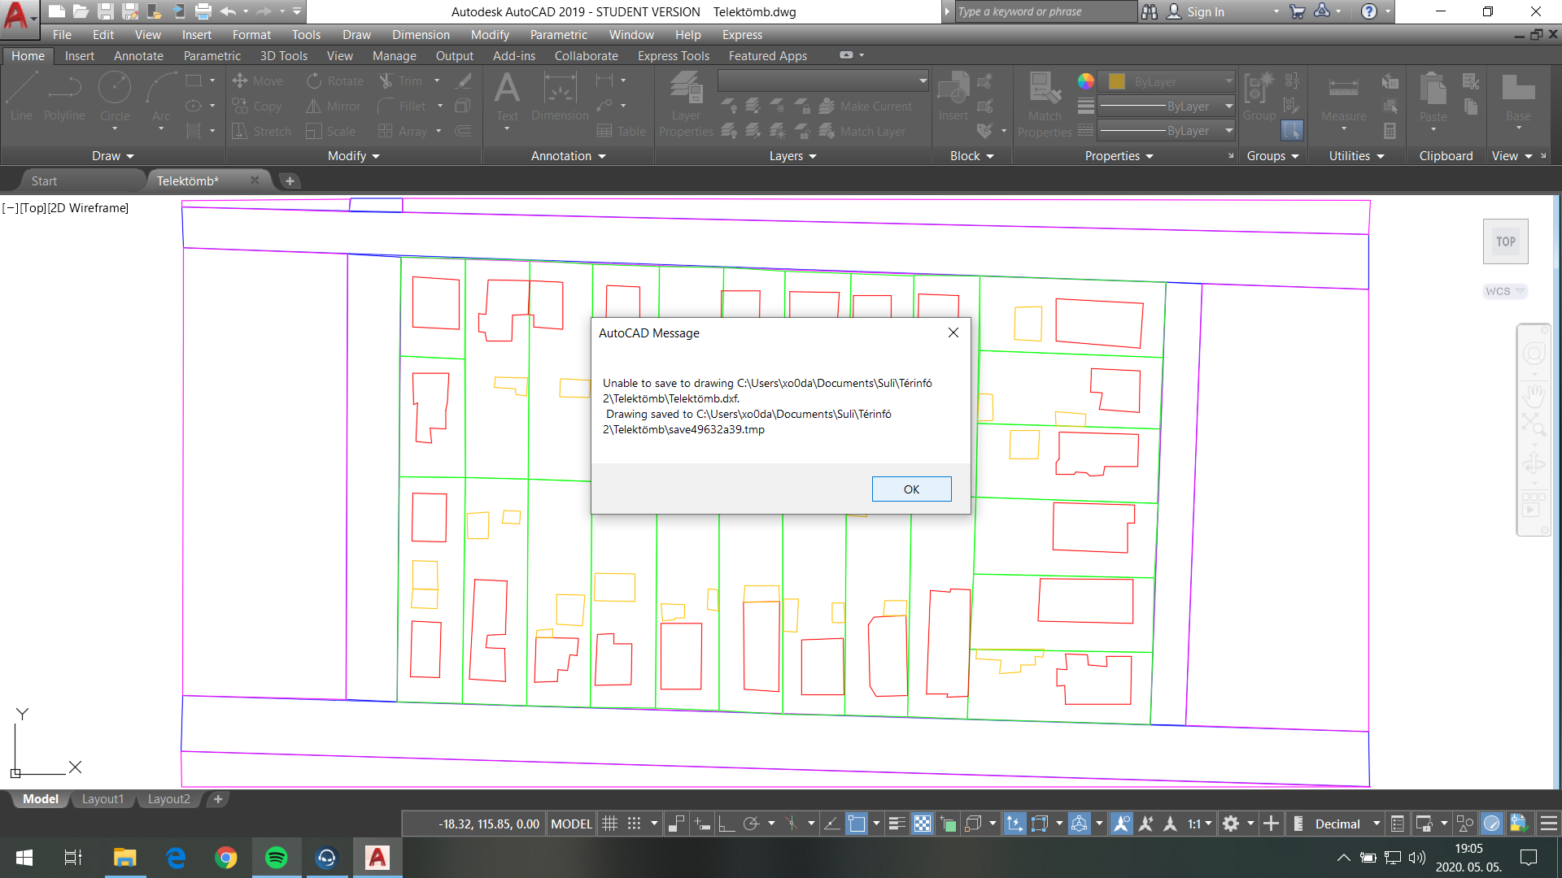Select the Pan hand in navigation bar
Image resolution: width=1562 pixels, height=878 pixels.
pyautogui.click(x=1534, y=396)
